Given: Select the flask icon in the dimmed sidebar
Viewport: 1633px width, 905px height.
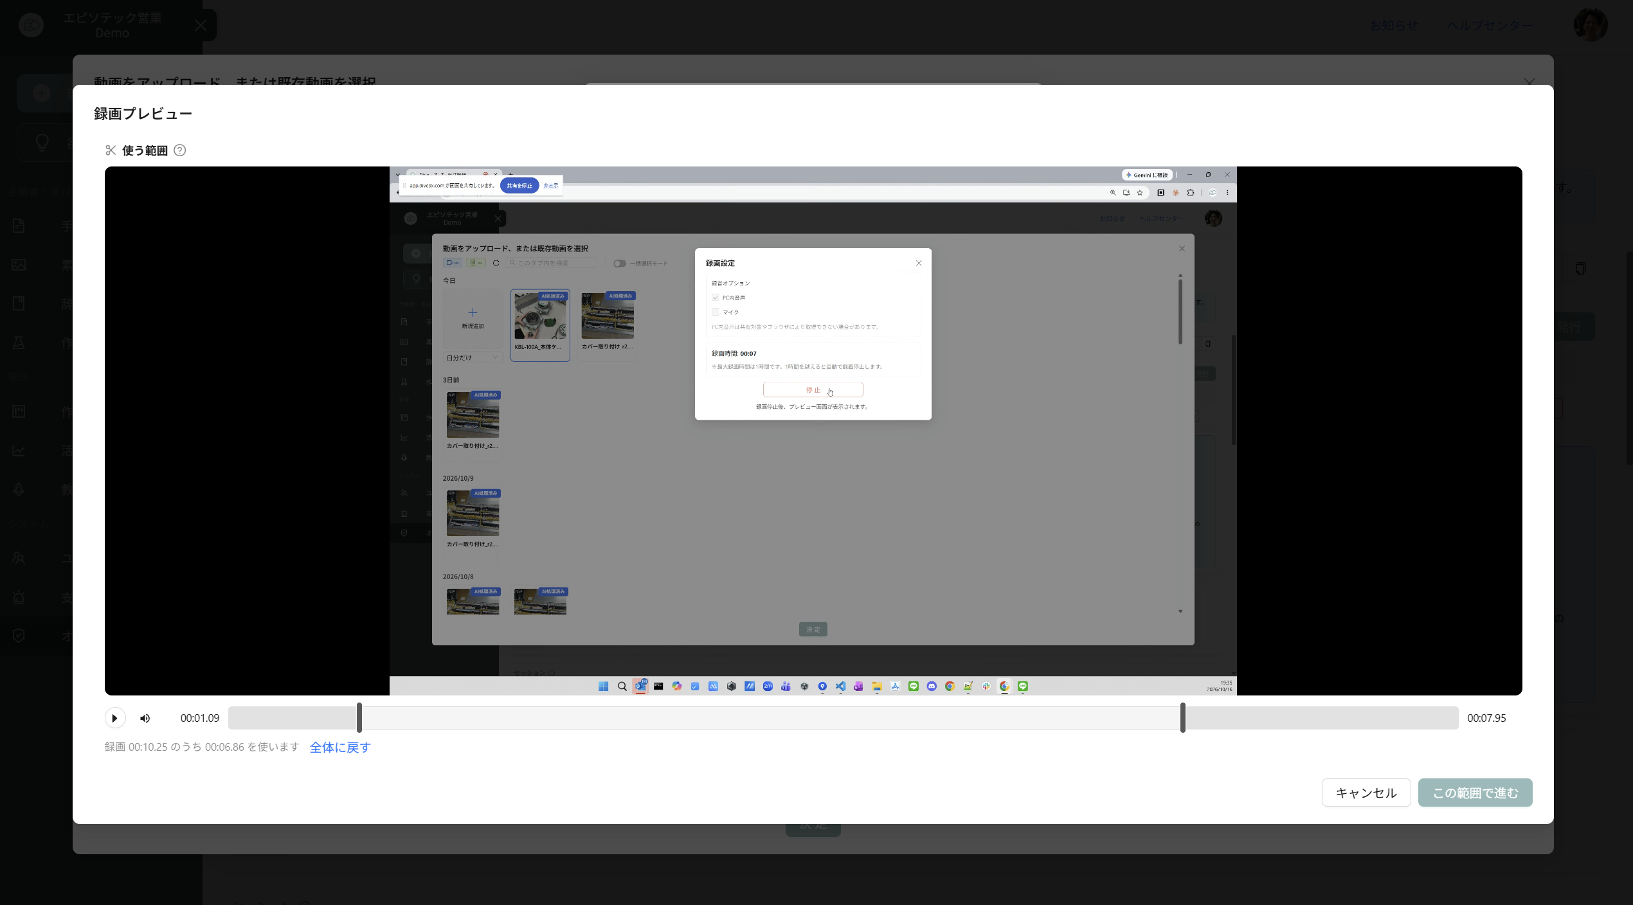Looking at the screenshot, I should tap(19, 342).
